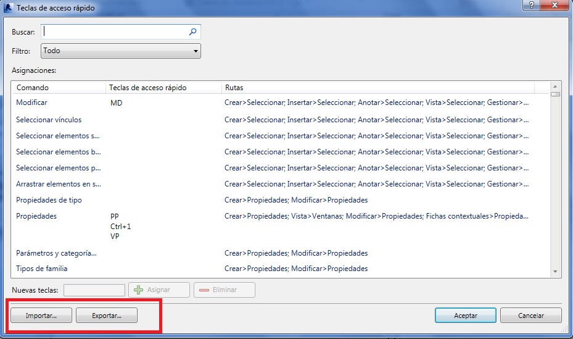The image size is (573, 339).
Task: Select the Tipos de familia row
Action: tap(42, 269)
